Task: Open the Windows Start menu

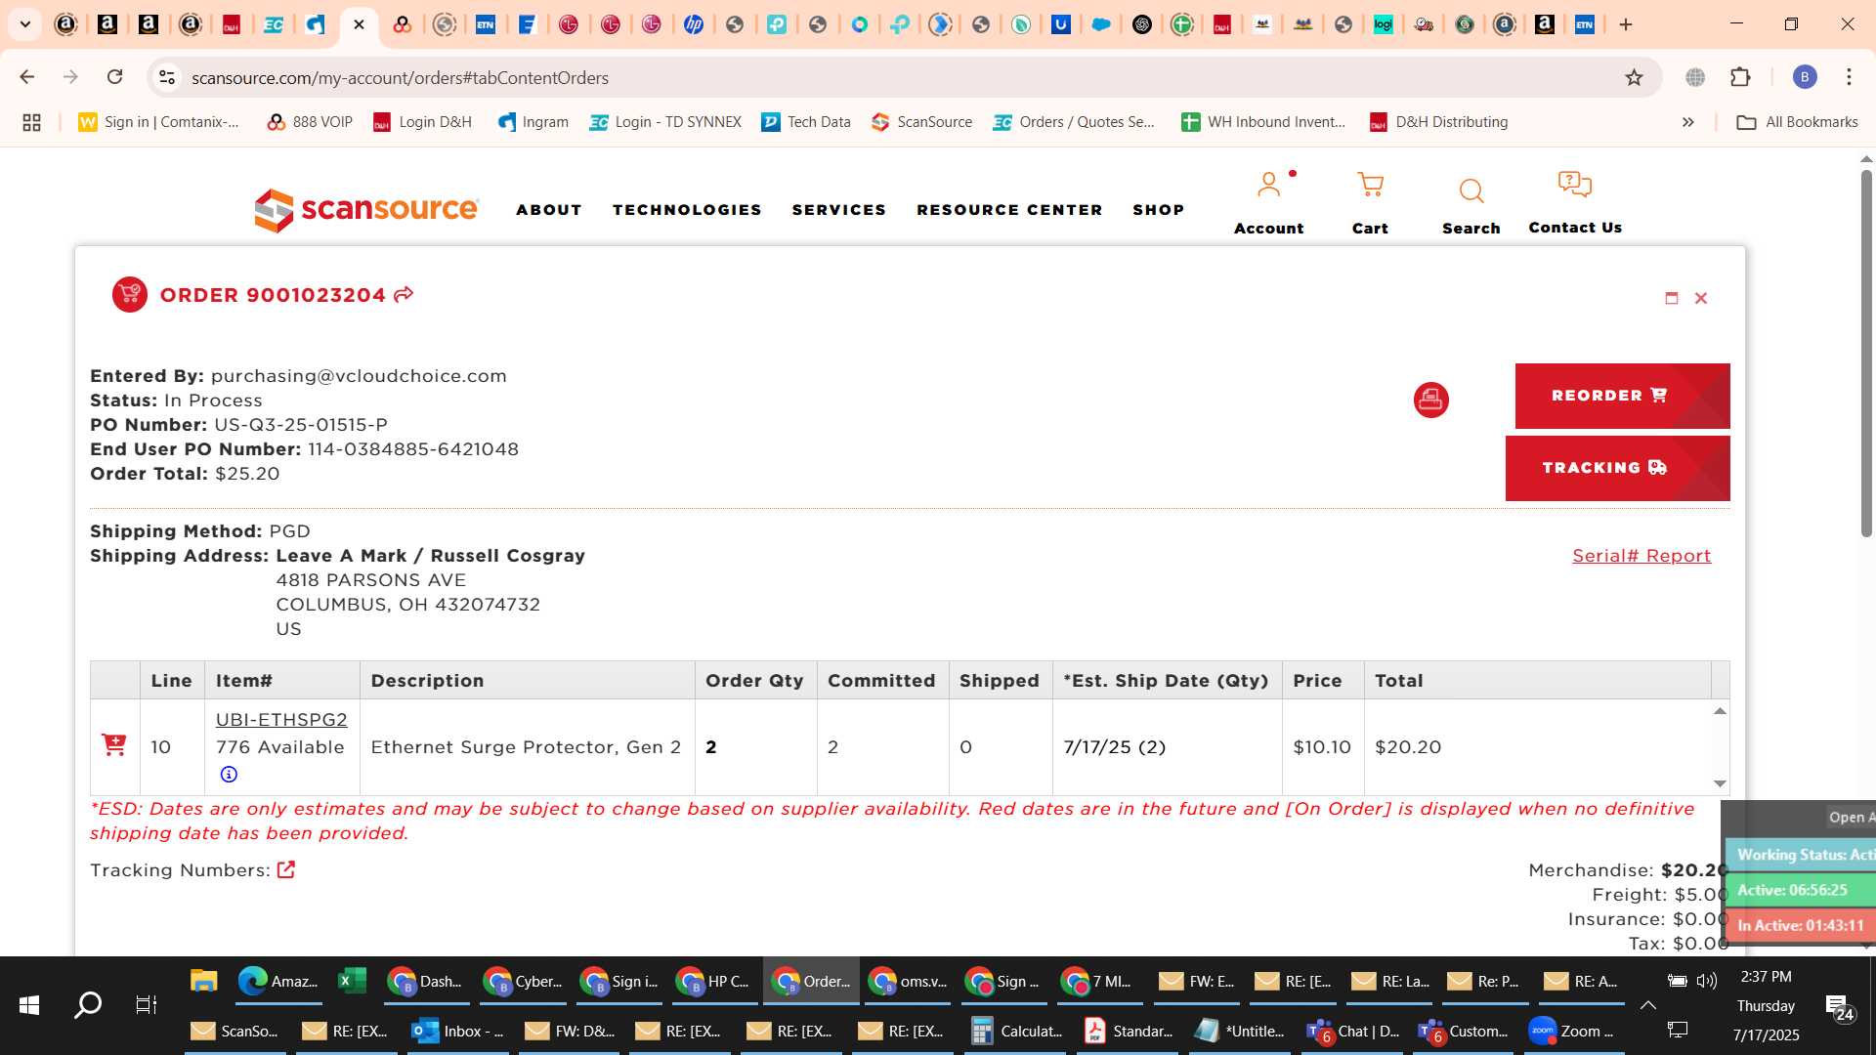Action: (29, 1004)
